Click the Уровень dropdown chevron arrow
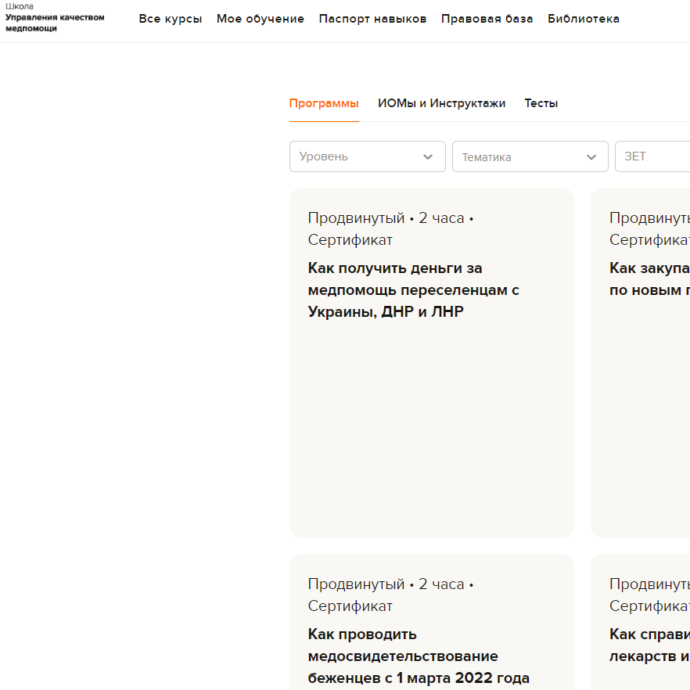This screenshot has width=690, height=690. (428, 157)
